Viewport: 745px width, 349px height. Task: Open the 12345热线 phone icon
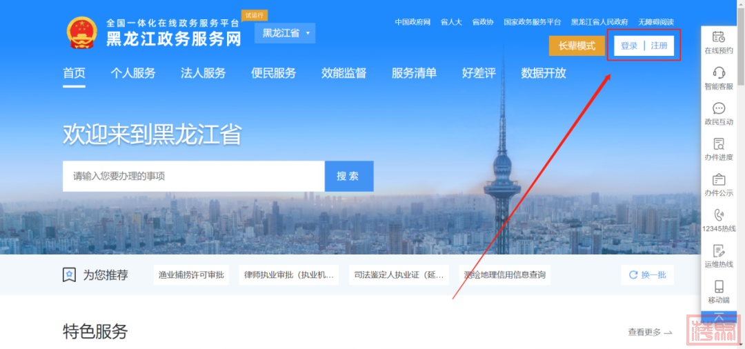[718, 215]
